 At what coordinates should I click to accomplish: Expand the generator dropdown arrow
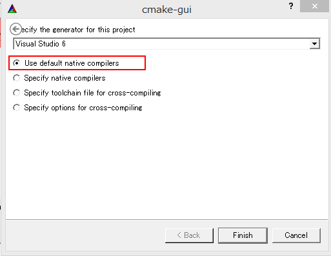click(x=314, y=44)
